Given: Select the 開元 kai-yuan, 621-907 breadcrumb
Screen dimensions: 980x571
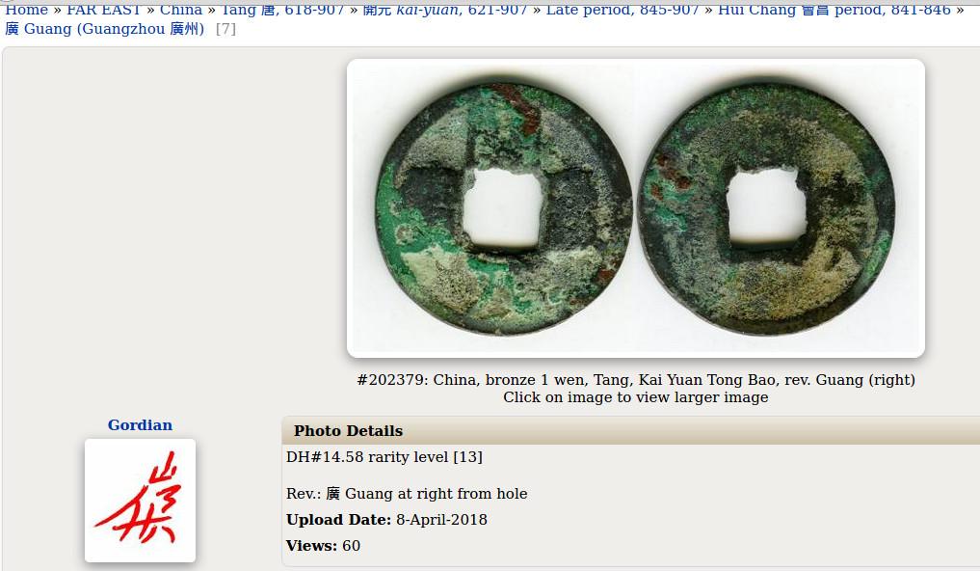Looking at the screenshot, I should click(x=445, y=9).
